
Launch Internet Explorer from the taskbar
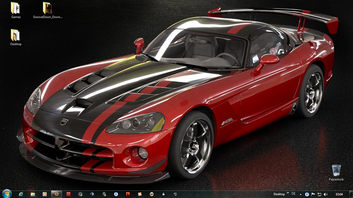[21, 194]
